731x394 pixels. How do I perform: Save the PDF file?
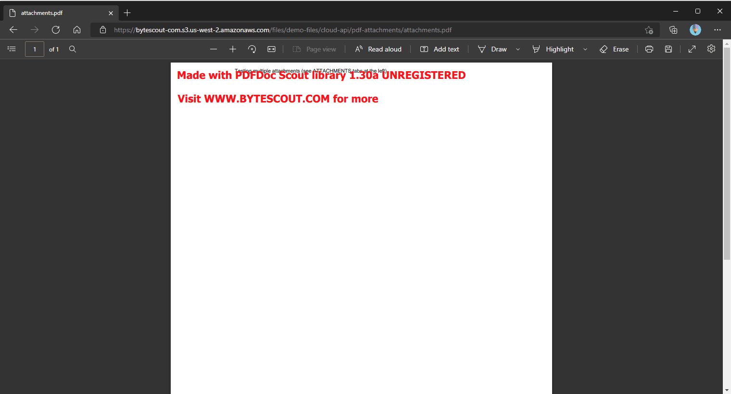(668, 49)
